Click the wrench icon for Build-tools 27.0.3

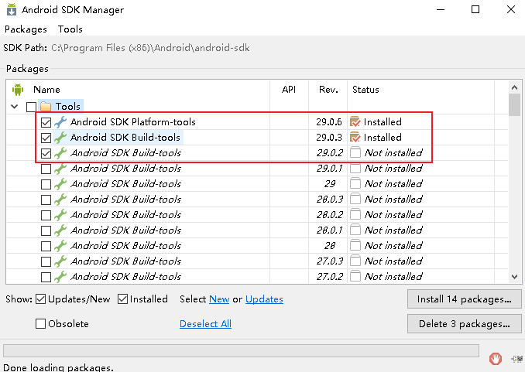tap(60, 261)
